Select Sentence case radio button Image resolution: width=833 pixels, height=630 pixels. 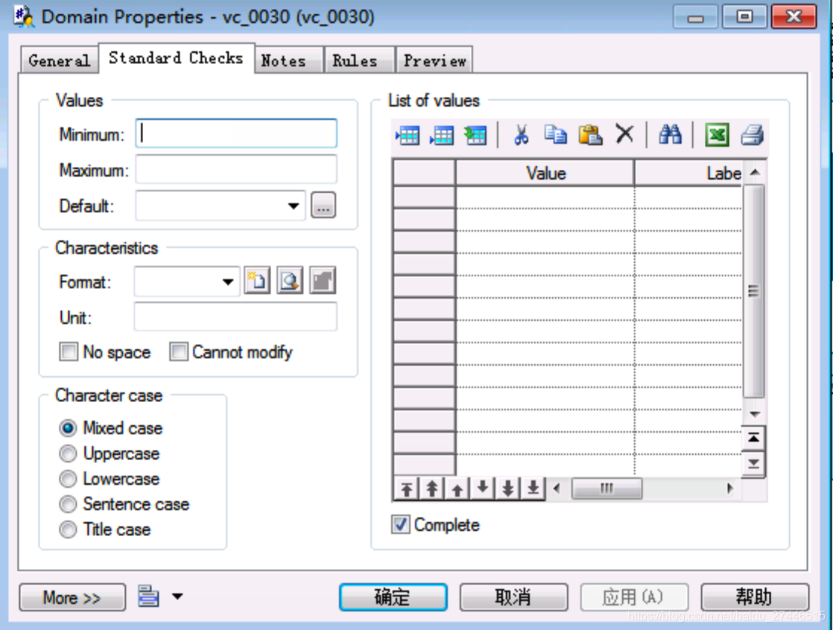point(68,504)
